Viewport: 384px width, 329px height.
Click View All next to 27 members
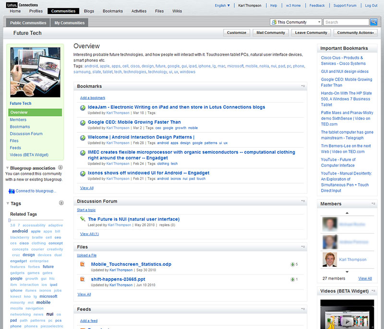[365, 278]
